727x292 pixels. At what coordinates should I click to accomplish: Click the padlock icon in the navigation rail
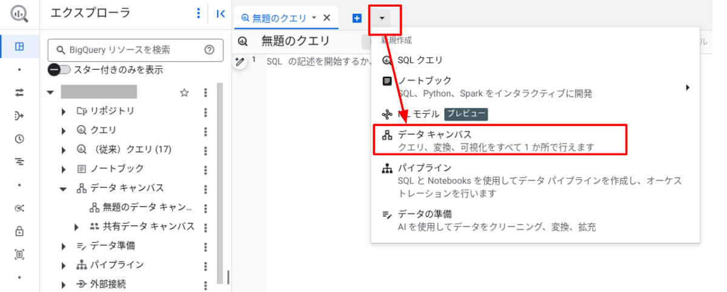tap(19, 231)
